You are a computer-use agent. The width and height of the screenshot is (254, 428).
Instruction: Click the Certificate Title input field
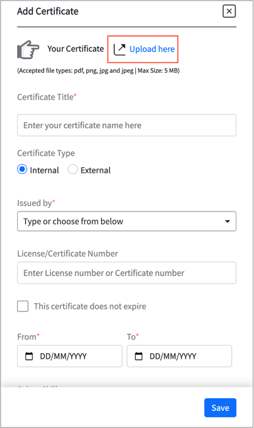coord(127,125)
